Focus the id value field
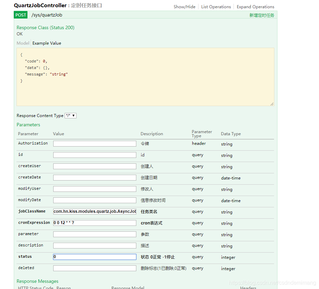The image size is (319, 289). coord(95,155)
